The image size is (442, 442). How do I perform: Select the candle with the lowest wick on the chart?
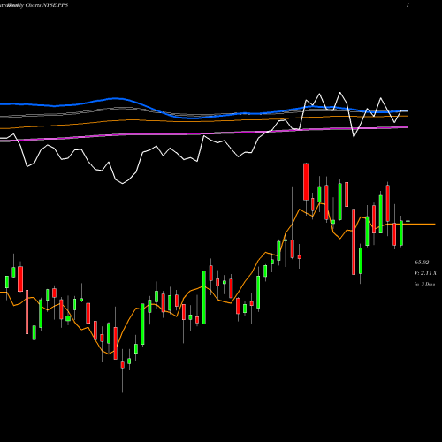click(123, 364)
